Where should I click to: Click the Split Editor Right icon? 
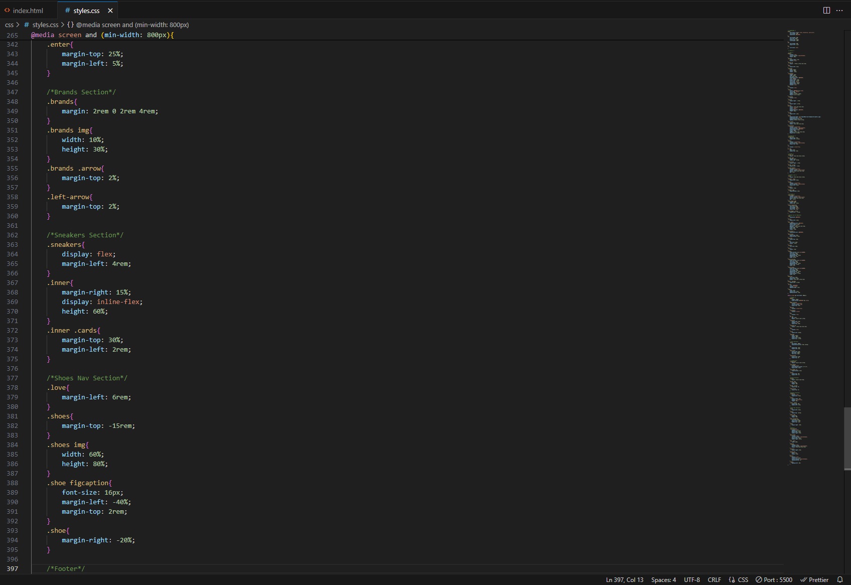(x=826, y=11)
